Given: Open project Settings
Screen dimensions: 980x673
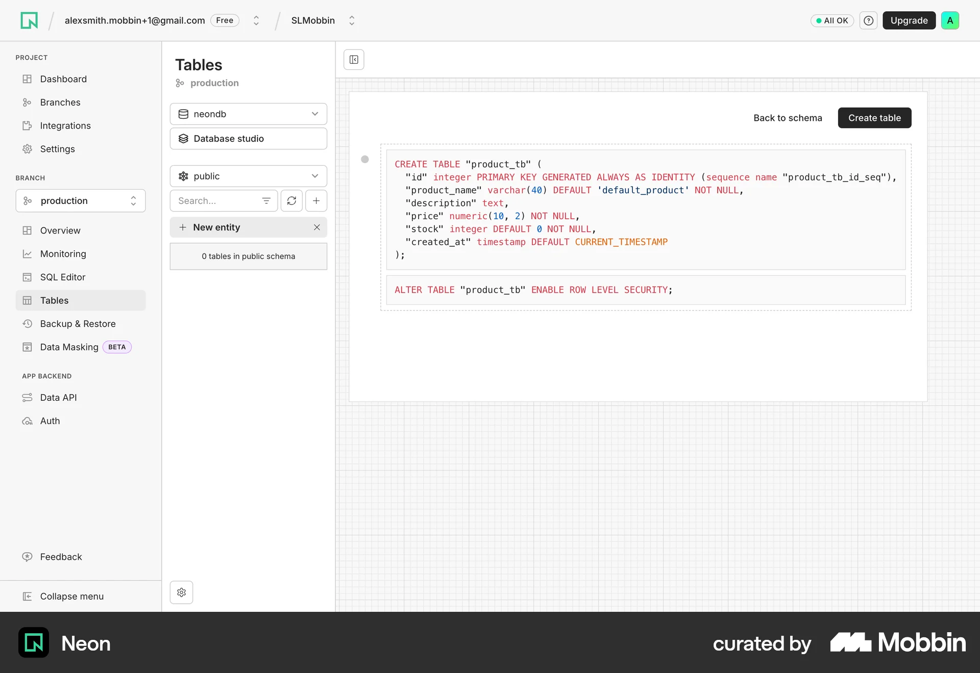Looking at the screenshot, I should pos(81,149).
